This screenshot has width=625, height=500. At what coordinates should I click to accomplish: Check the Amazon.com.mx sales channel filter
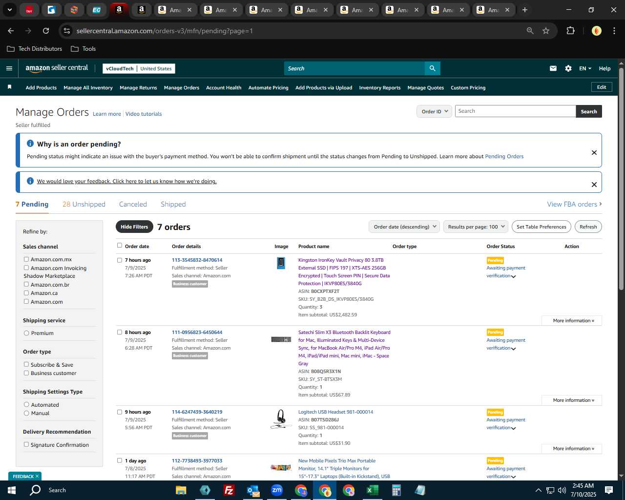click(x=26, y=259)
